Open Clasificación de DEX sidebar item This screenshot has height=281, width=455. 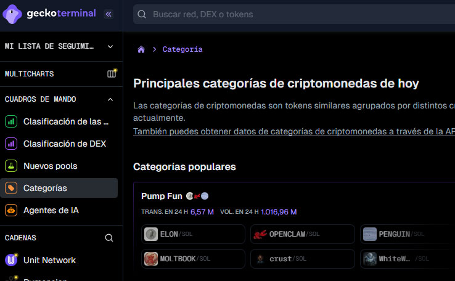[59, 144]
